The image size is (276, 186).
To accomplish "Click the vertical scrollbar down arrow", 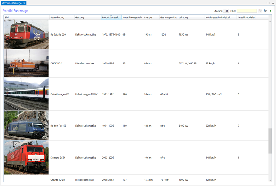I will 270,180.
